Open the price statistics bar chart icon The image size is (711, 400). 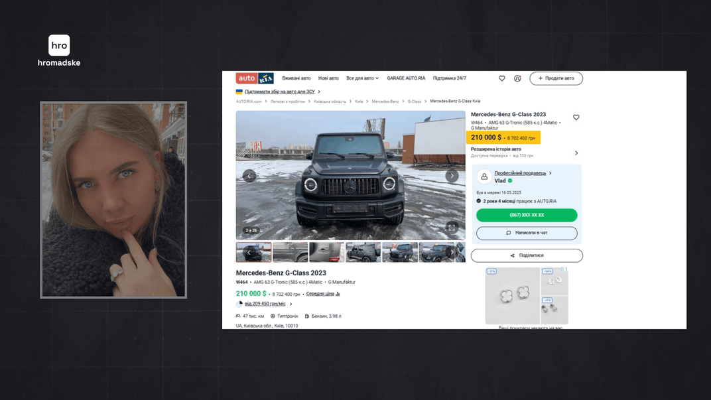pos(337,294)
